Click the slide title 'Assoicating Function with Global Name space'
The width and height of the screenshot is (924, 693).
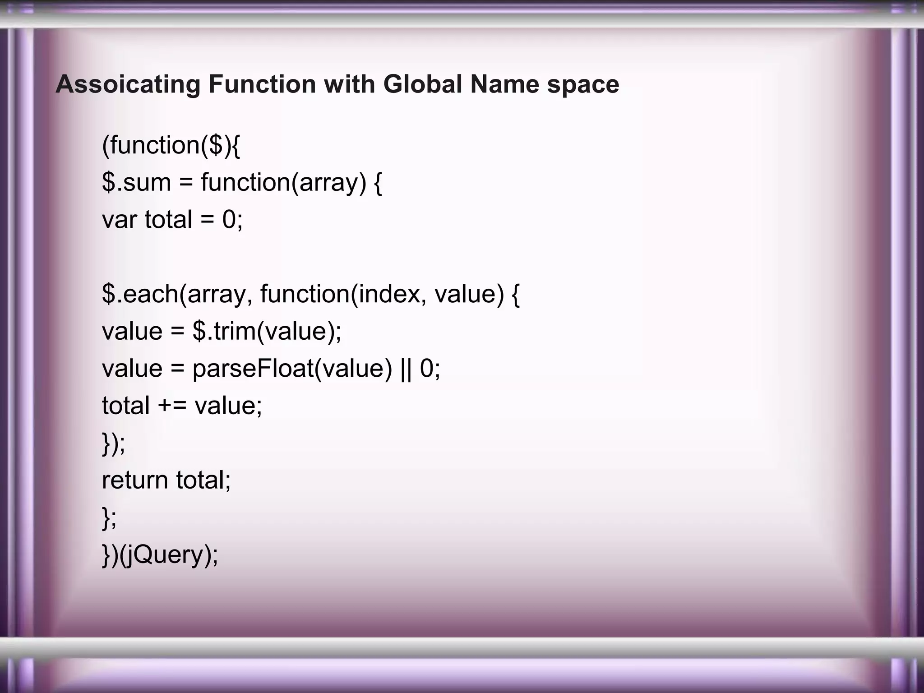click(x=337, y=84)
